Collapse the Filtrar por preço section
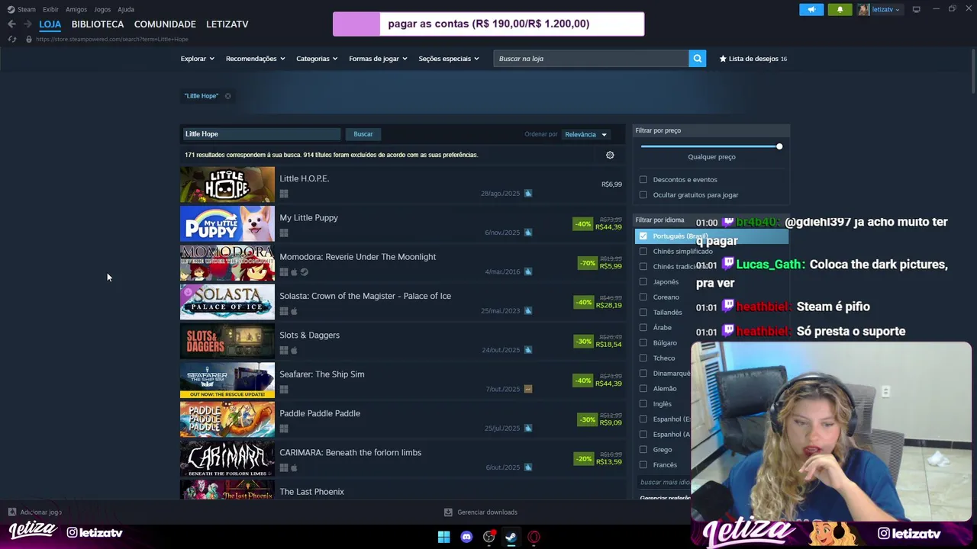This screenshot has width=977, height=549. coord(711,130)
